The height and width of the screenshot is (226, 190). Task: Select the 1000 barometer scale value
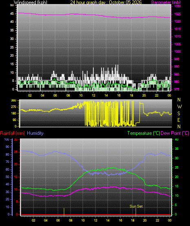click(177, 51)
